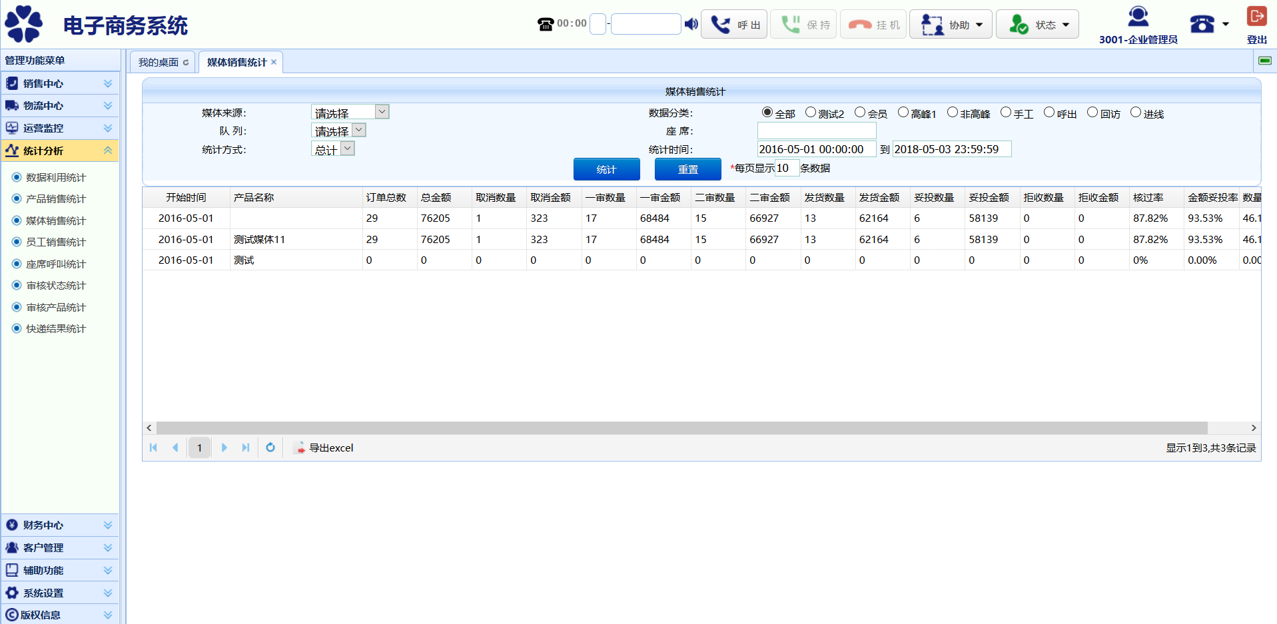Open the 统计方式 dropdown

[x=333, y=149]
